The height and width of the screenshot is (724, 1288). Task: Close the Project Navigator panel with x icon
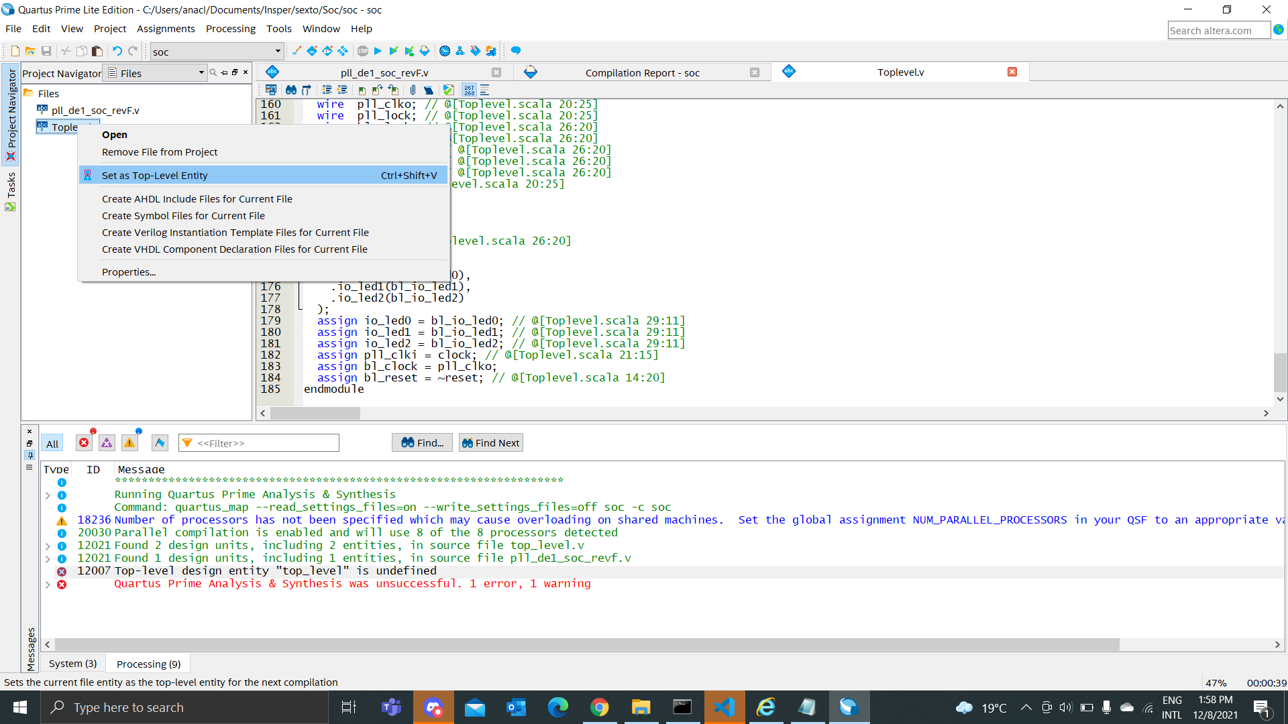(x=246, y=72)
